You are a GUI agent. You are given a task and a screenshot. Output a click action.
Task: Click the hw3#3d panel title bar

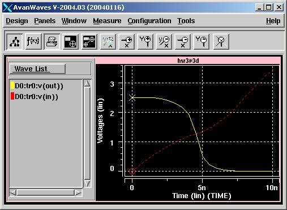coord(188,61)
